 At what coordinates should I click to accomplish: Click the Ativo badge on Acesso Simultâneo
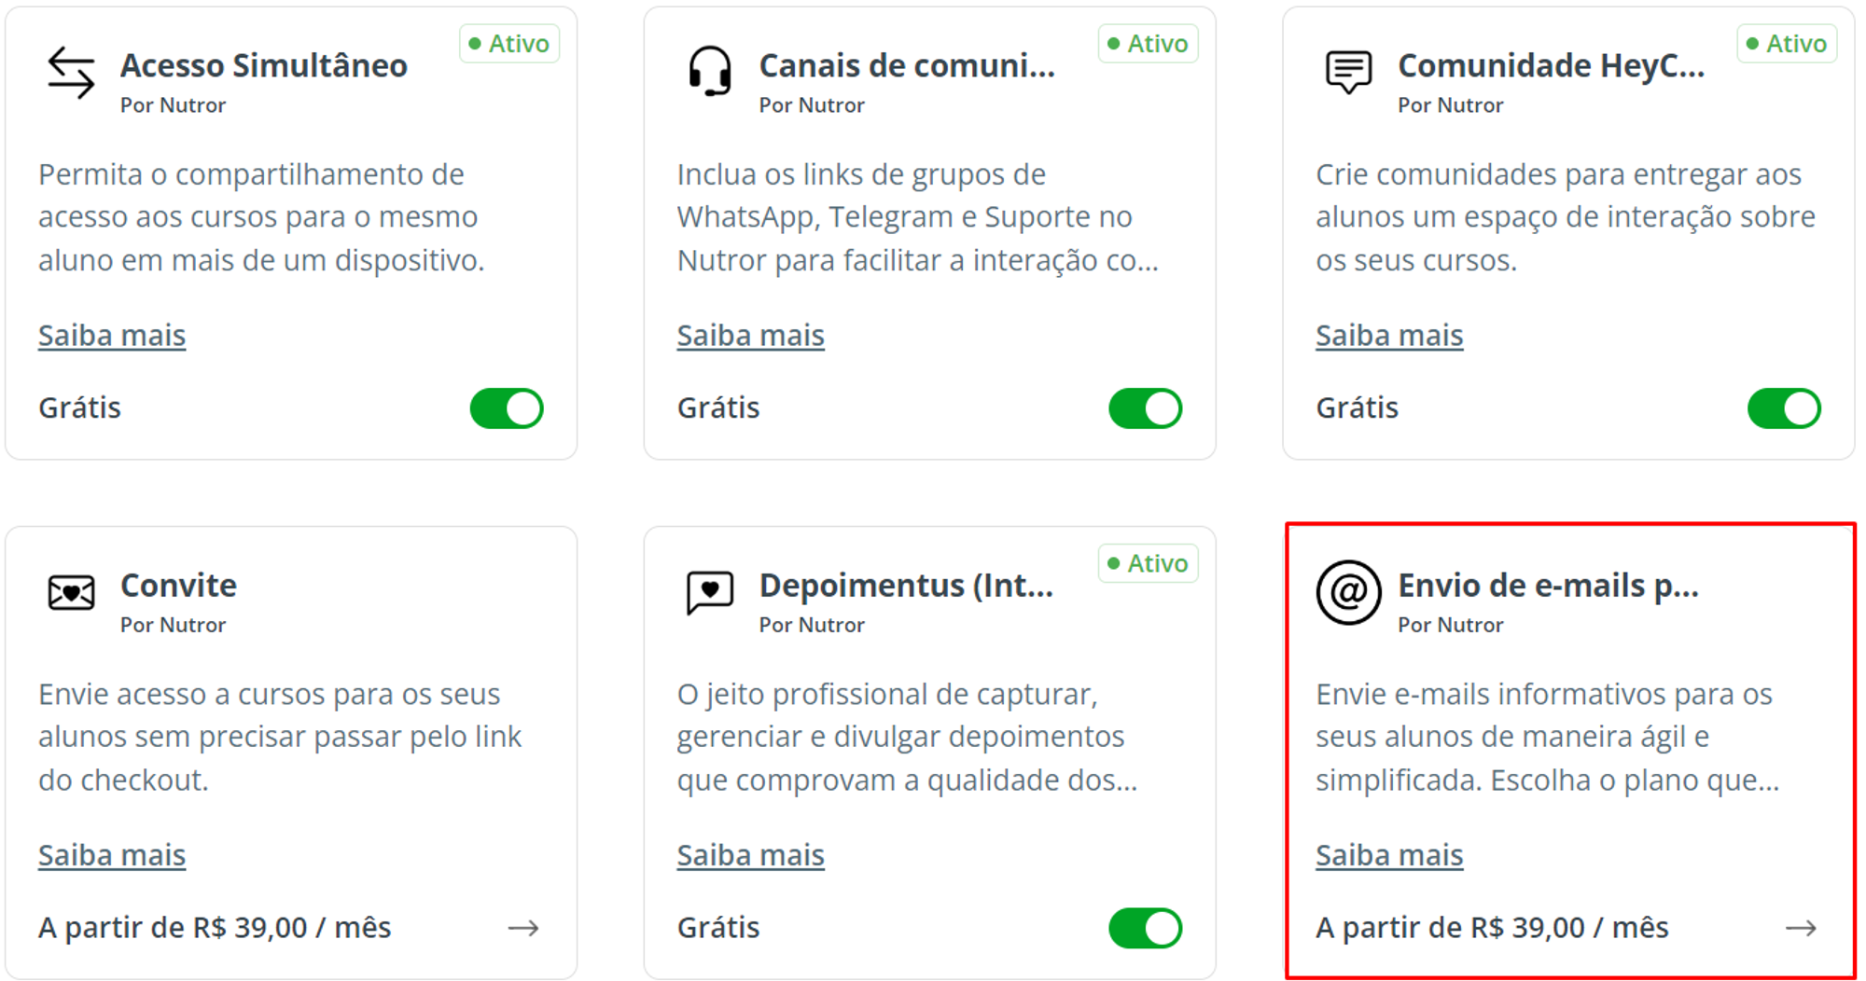tap(509, 44)
